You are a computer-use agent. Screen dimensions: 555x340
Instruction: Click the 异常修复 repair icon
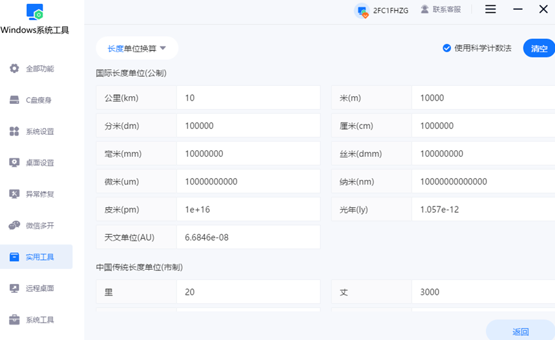[x=14, y=194]
